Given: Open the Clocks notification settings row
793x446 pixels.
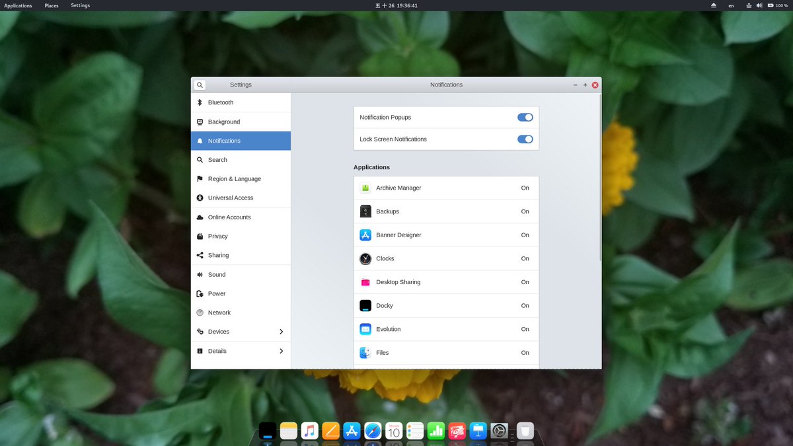Looking at the screenshot, I should [446, 258].
